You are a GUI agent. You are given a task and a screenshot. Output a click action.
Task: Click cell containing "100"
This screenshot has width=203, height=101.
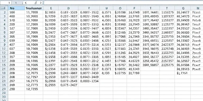click(16, 12)
